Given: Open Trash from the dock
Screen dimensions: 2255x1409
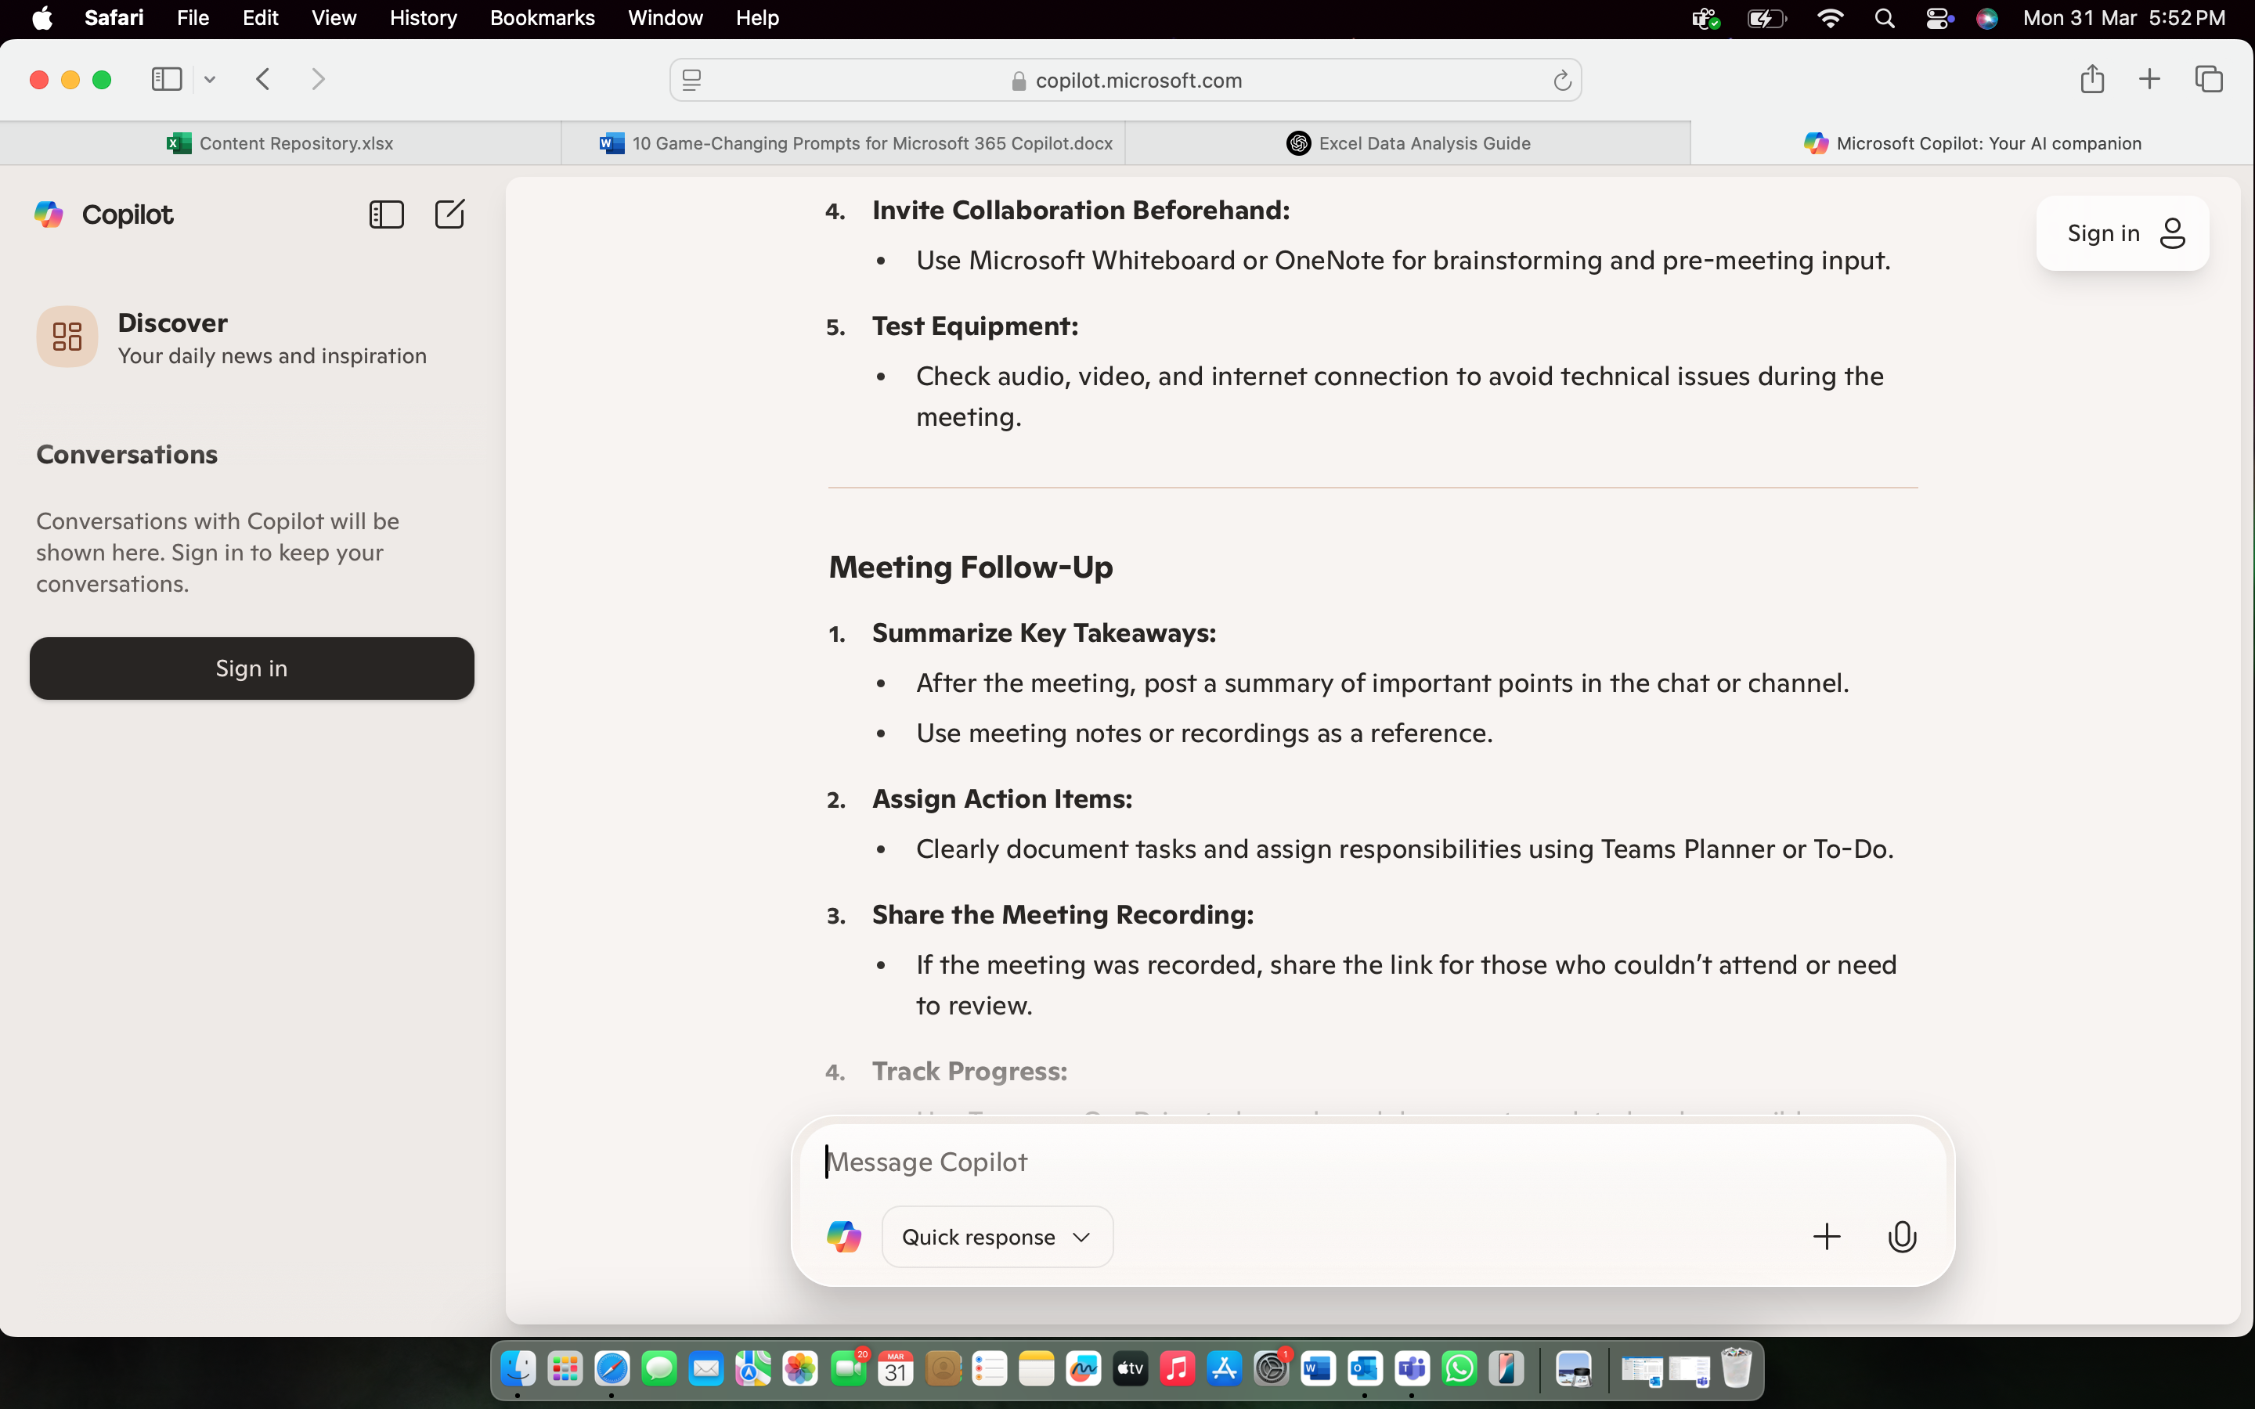Looking at the screenshot, I should tap(1736, 1369).
